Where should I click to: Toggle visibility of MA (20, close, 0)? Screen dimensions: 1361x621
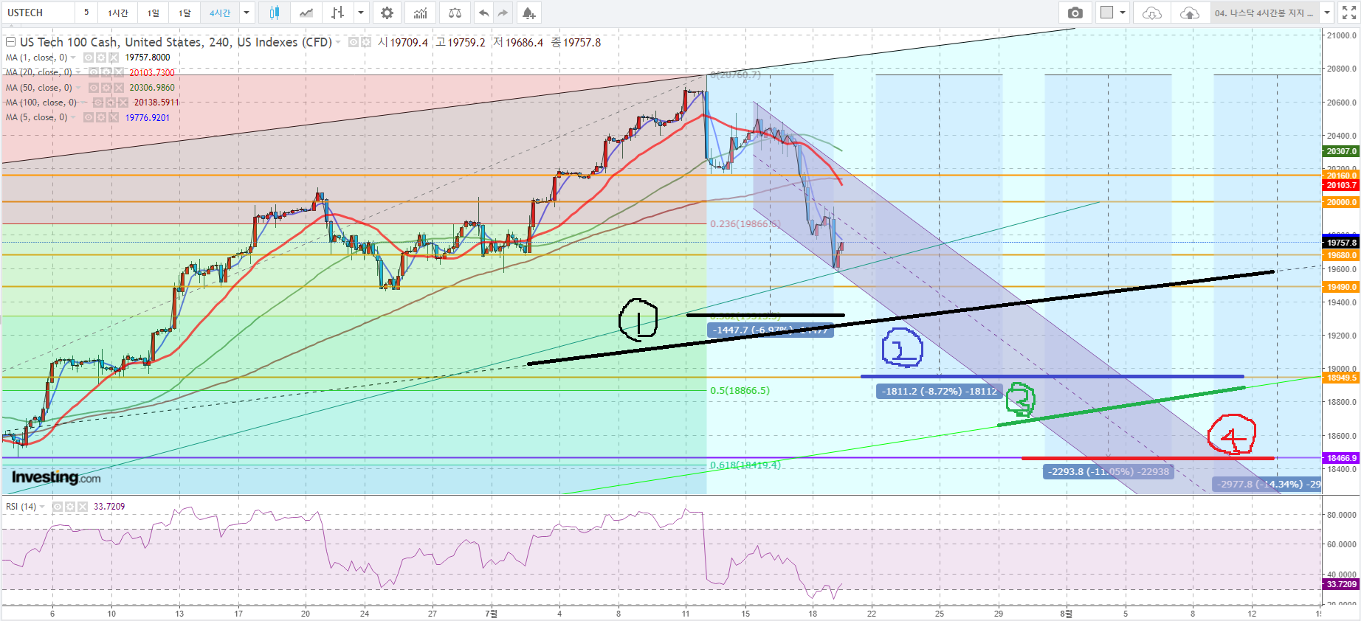click(x=94, y=72)
